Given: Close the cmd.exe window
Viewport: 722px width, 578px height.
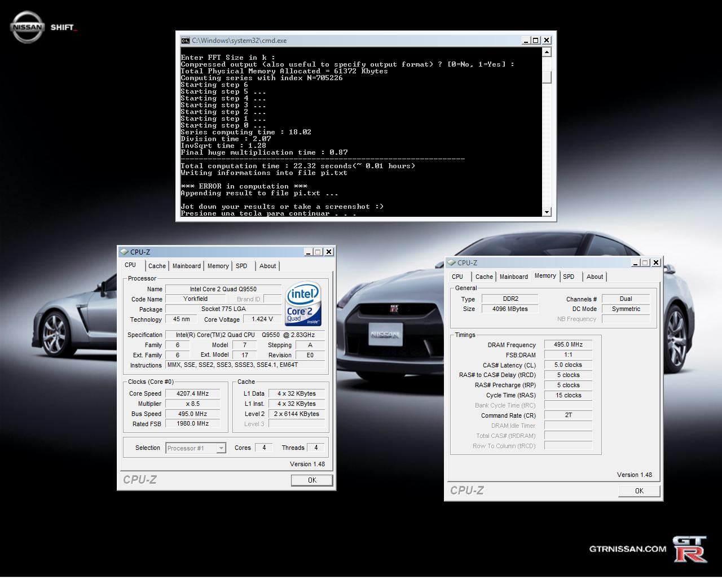Looking at the screenshot, I should [546, 40].
